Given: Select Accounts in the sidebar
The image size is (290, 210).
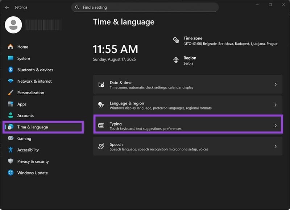Looking at the screenshot, I should (x=43, y=115).
